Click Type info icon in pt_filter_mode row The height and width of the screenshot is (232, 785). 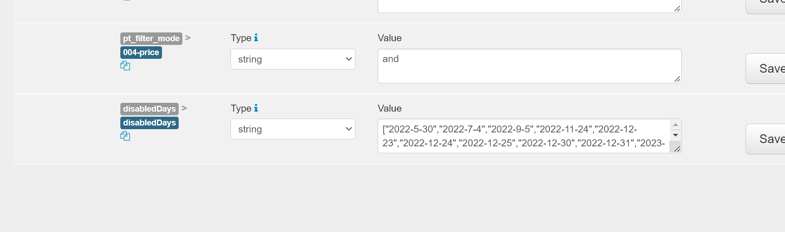(x=256, y=38)
